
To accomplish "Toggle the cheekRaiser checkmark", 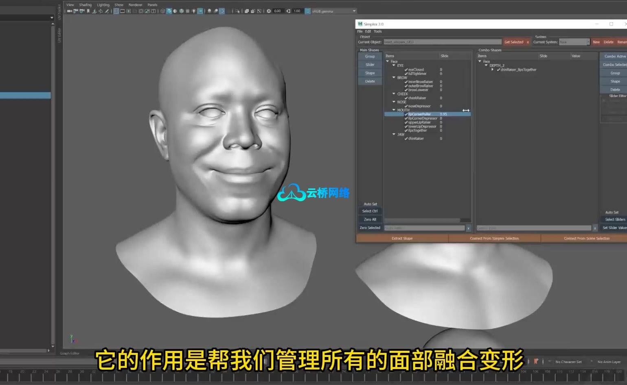I will pyautogui.click(x=406, y=98).
